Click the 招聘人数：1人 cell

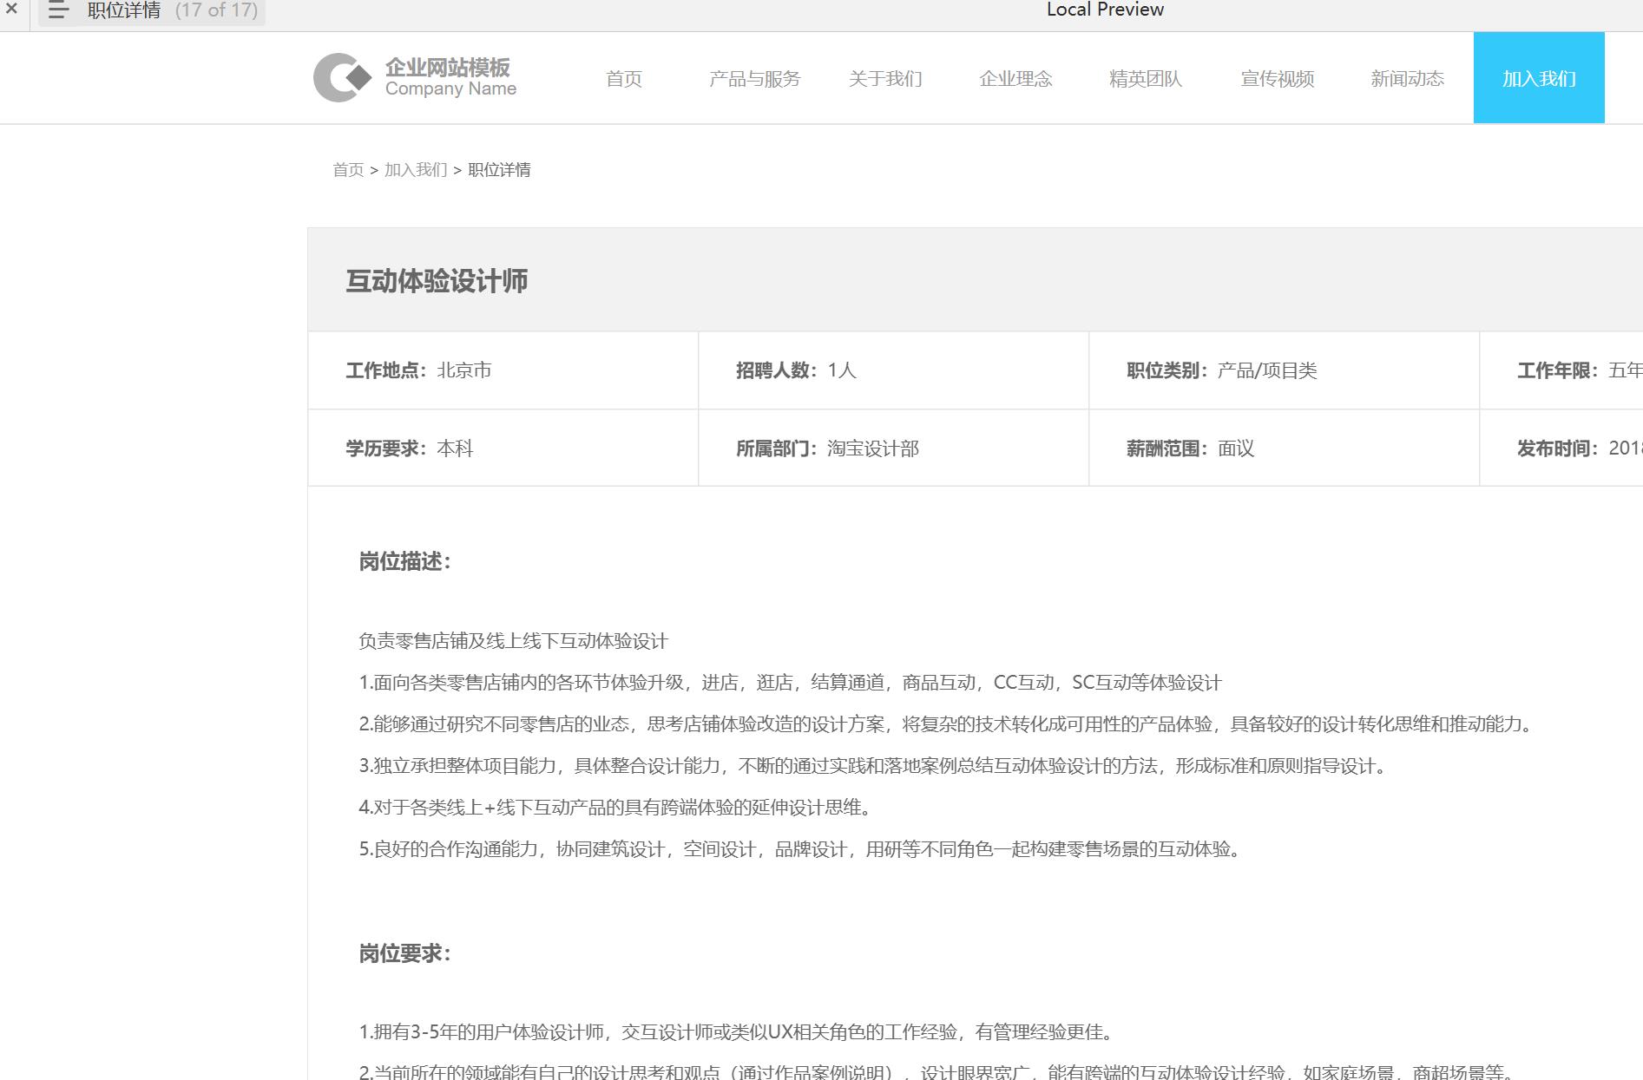(894, 370)
